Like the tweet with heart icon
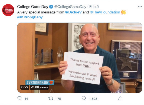This screenshot has width=144, height=105. 84,98
